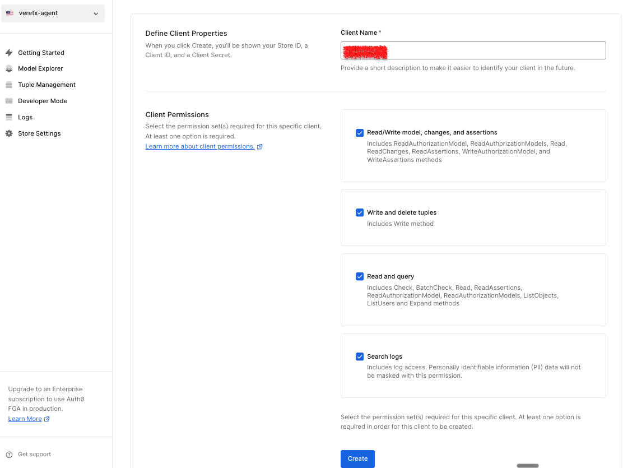Open Developer Mode using its panel icon
This screenshot has height=468, width=623.
[10, 101]
